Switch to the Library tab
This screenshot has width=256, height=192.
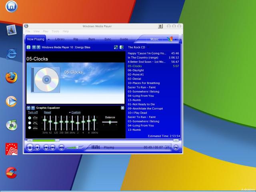60,39
